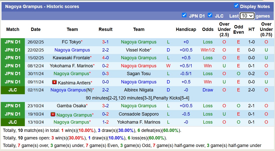Click the 3-2 result against Gamba Osaka

point(105,106)
